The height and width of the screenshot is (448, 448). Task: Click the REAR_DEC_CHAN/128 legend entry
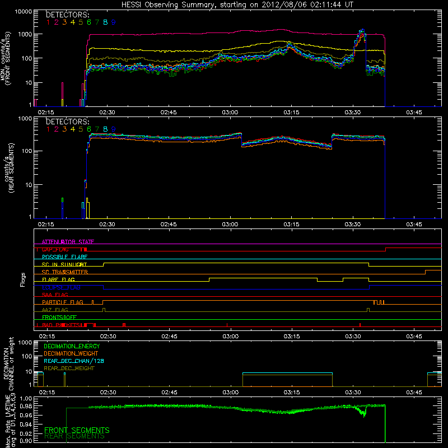click(74, 361)
